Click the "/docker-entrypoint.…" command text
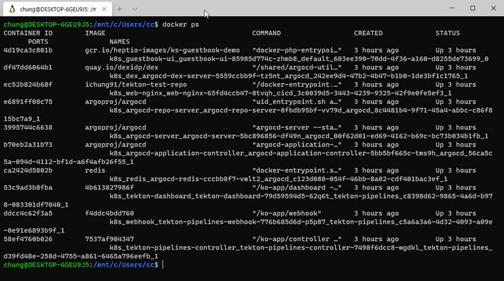504x281 pixels. coord(297,85)
